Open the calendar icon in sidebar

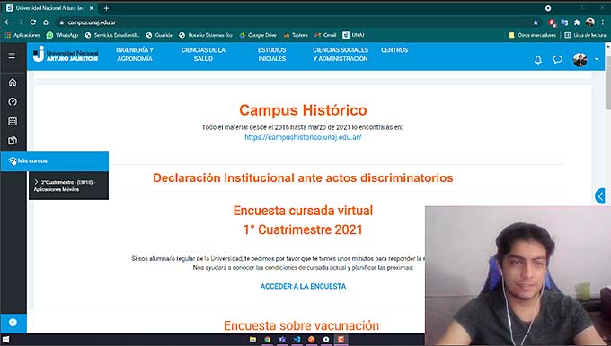pos(13,121)
